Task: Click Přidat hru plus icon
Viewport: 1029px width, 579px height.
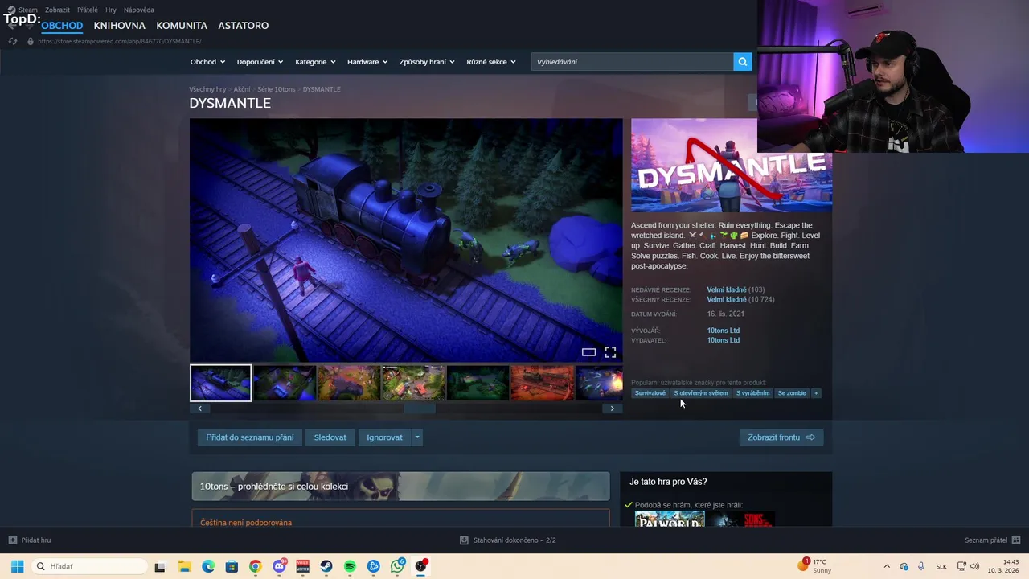Action: point(12,540)
